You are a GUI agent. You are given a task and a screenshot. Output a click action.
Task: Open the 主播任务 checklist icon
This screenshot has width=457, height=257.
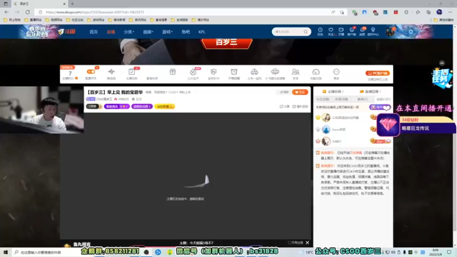[x=131, y=72]
